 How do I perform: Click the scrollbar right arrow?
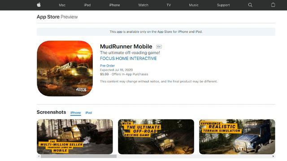tap(273, 156)
